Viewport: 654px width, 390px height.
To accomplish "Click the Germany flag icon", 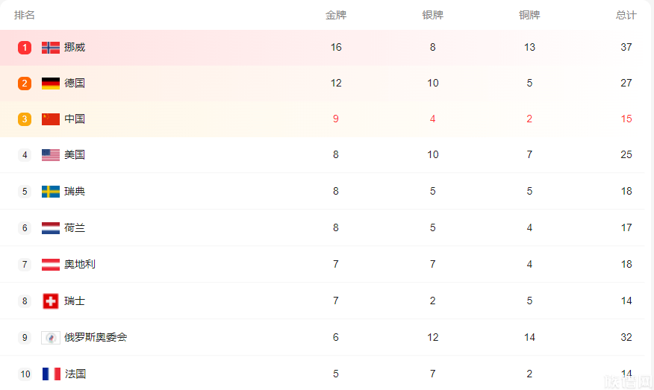I will click(51, 84).
